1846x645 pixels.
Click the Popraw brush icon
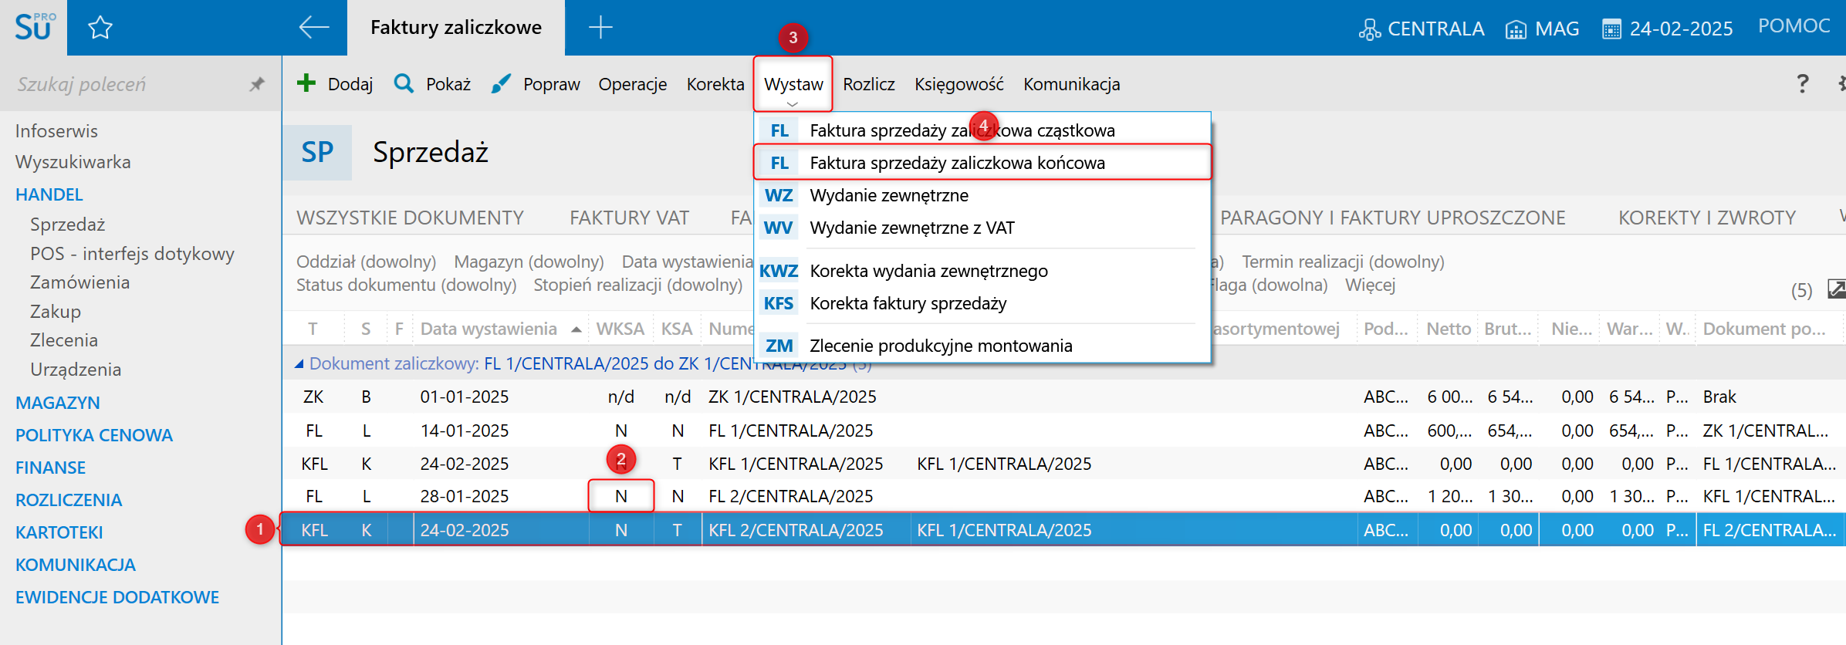501,83
